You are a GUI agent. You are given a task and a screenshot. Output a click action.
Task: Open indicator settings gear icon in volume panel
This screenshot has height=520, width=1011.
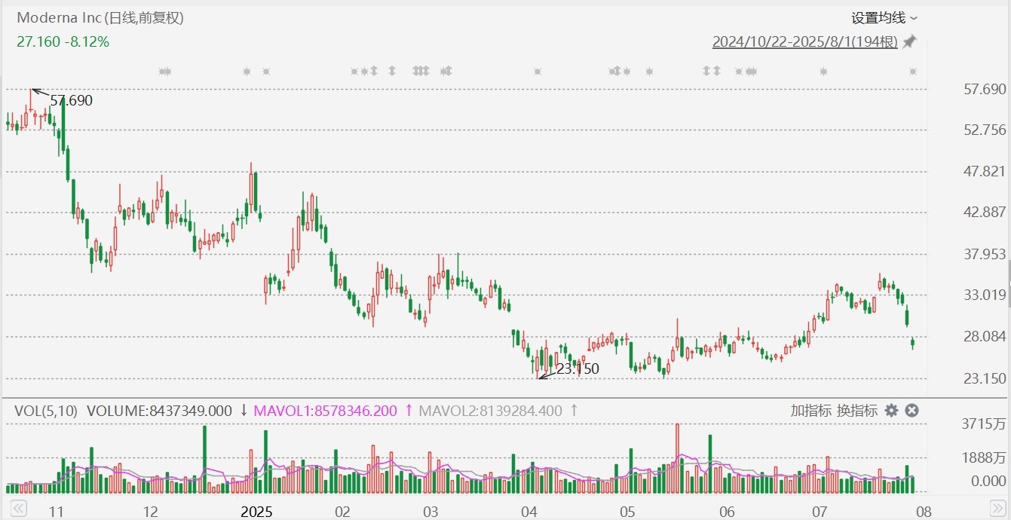(x=891, y=411)
